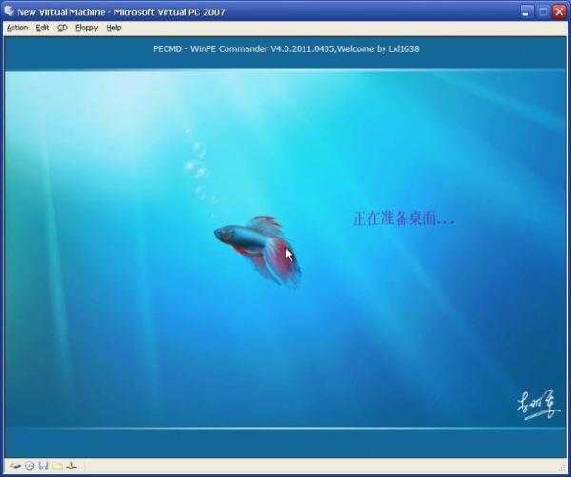Click the shared folder status icon

[x=57, y=467]
